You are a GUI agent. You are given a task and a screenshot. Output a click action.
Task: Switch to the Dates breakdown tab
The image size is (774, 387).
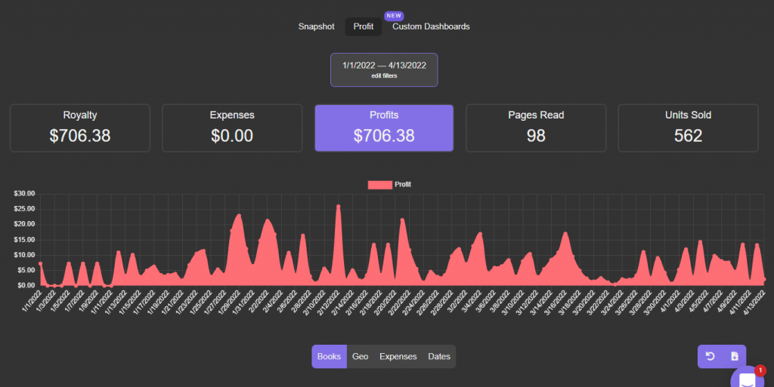point(439,356)
